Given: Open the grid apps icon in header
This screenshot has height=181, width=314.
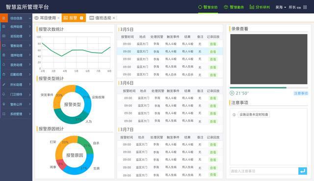Looking at the screenshot, I should click(305, 7).
